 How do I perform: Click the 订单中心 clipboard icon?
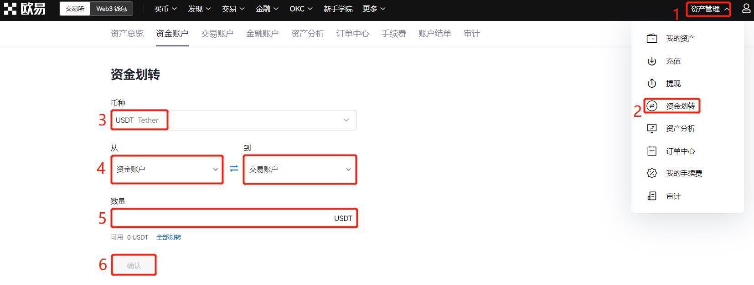[652, 151]
